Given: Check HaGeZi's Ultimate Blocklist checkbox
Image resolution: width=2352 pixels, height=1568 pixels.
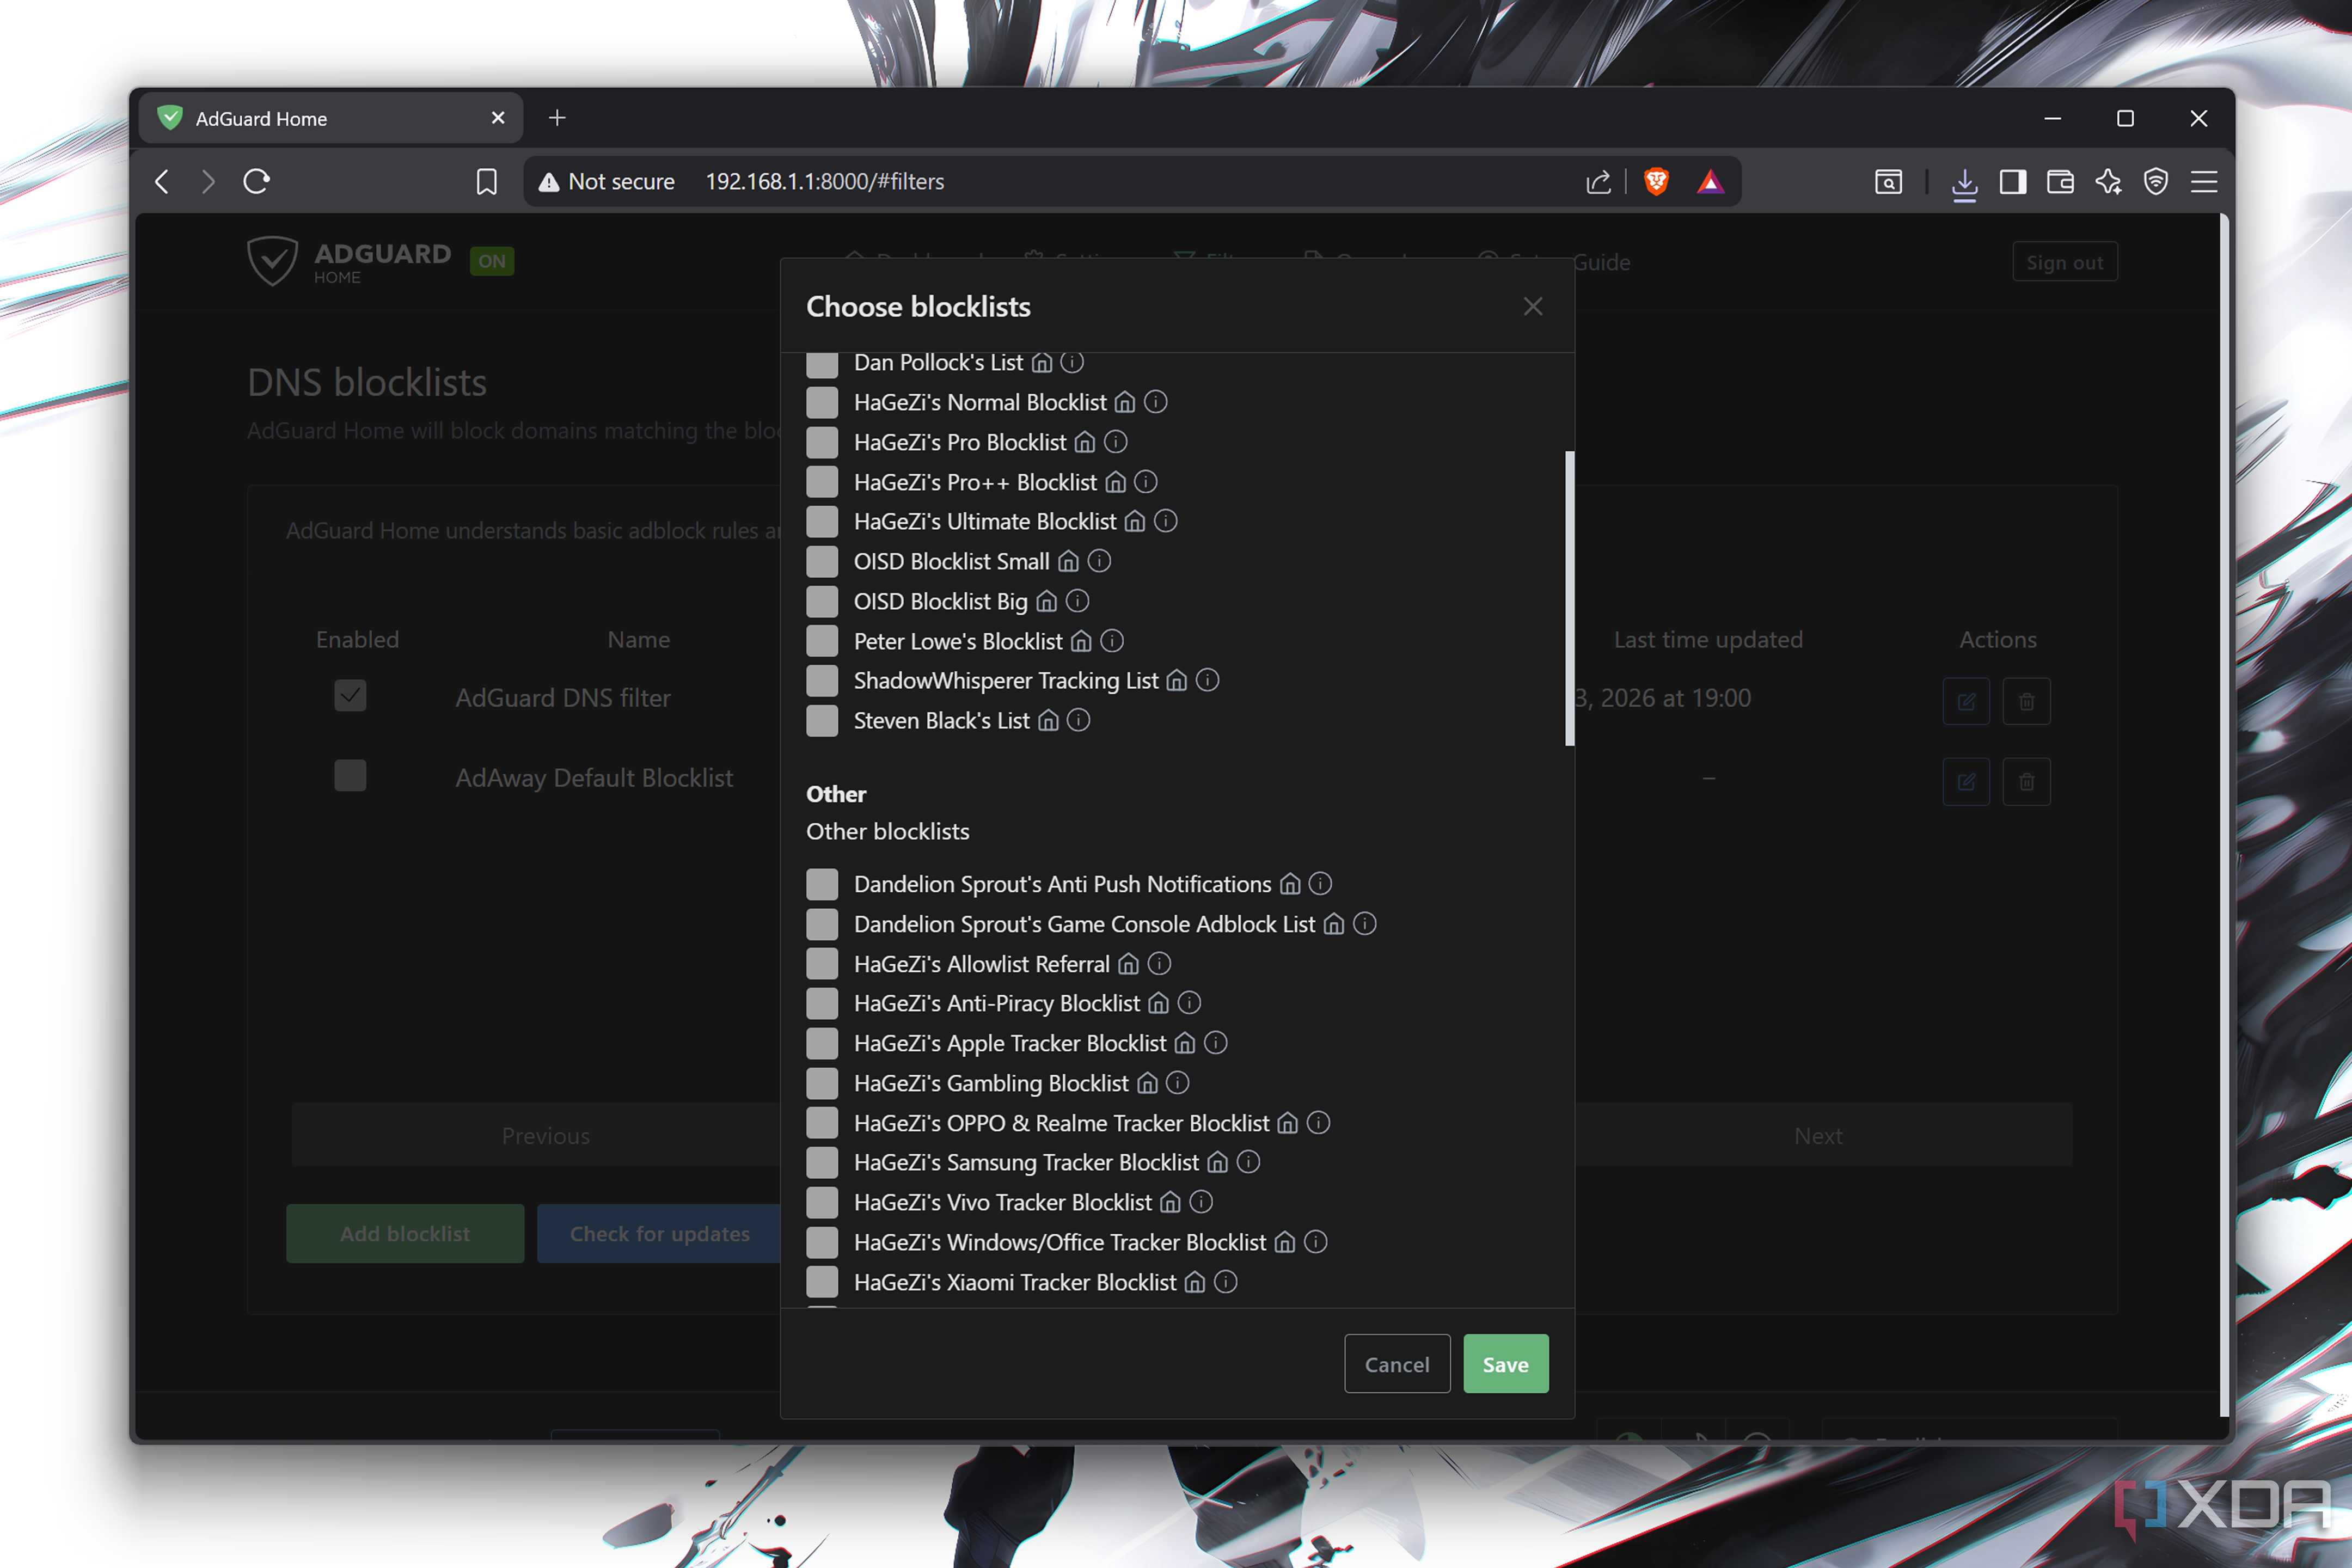Looking at the screenshot, I should click(x=822, y=521).
